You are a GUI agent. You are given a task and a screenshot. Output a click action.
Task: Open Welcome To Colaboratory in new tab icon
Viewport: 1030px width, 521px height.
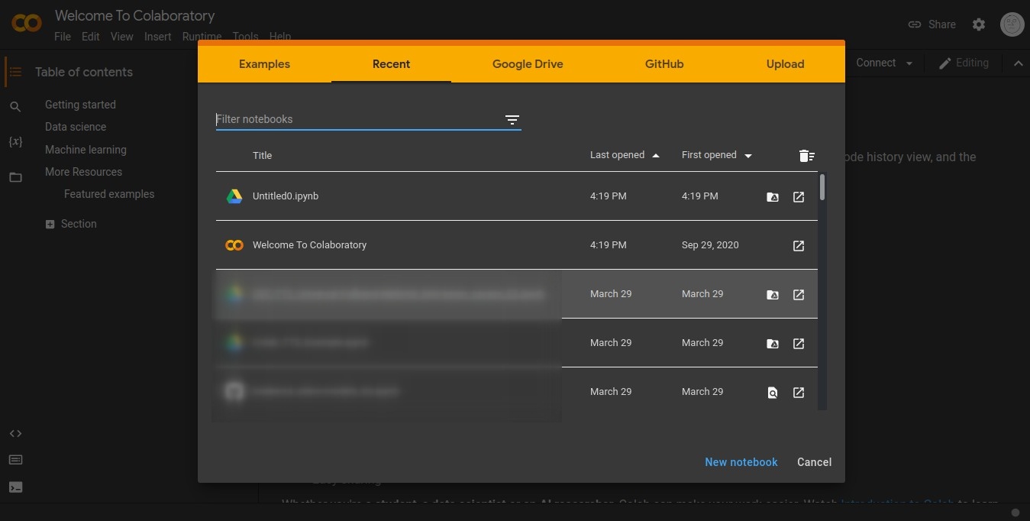pos(799,246)
